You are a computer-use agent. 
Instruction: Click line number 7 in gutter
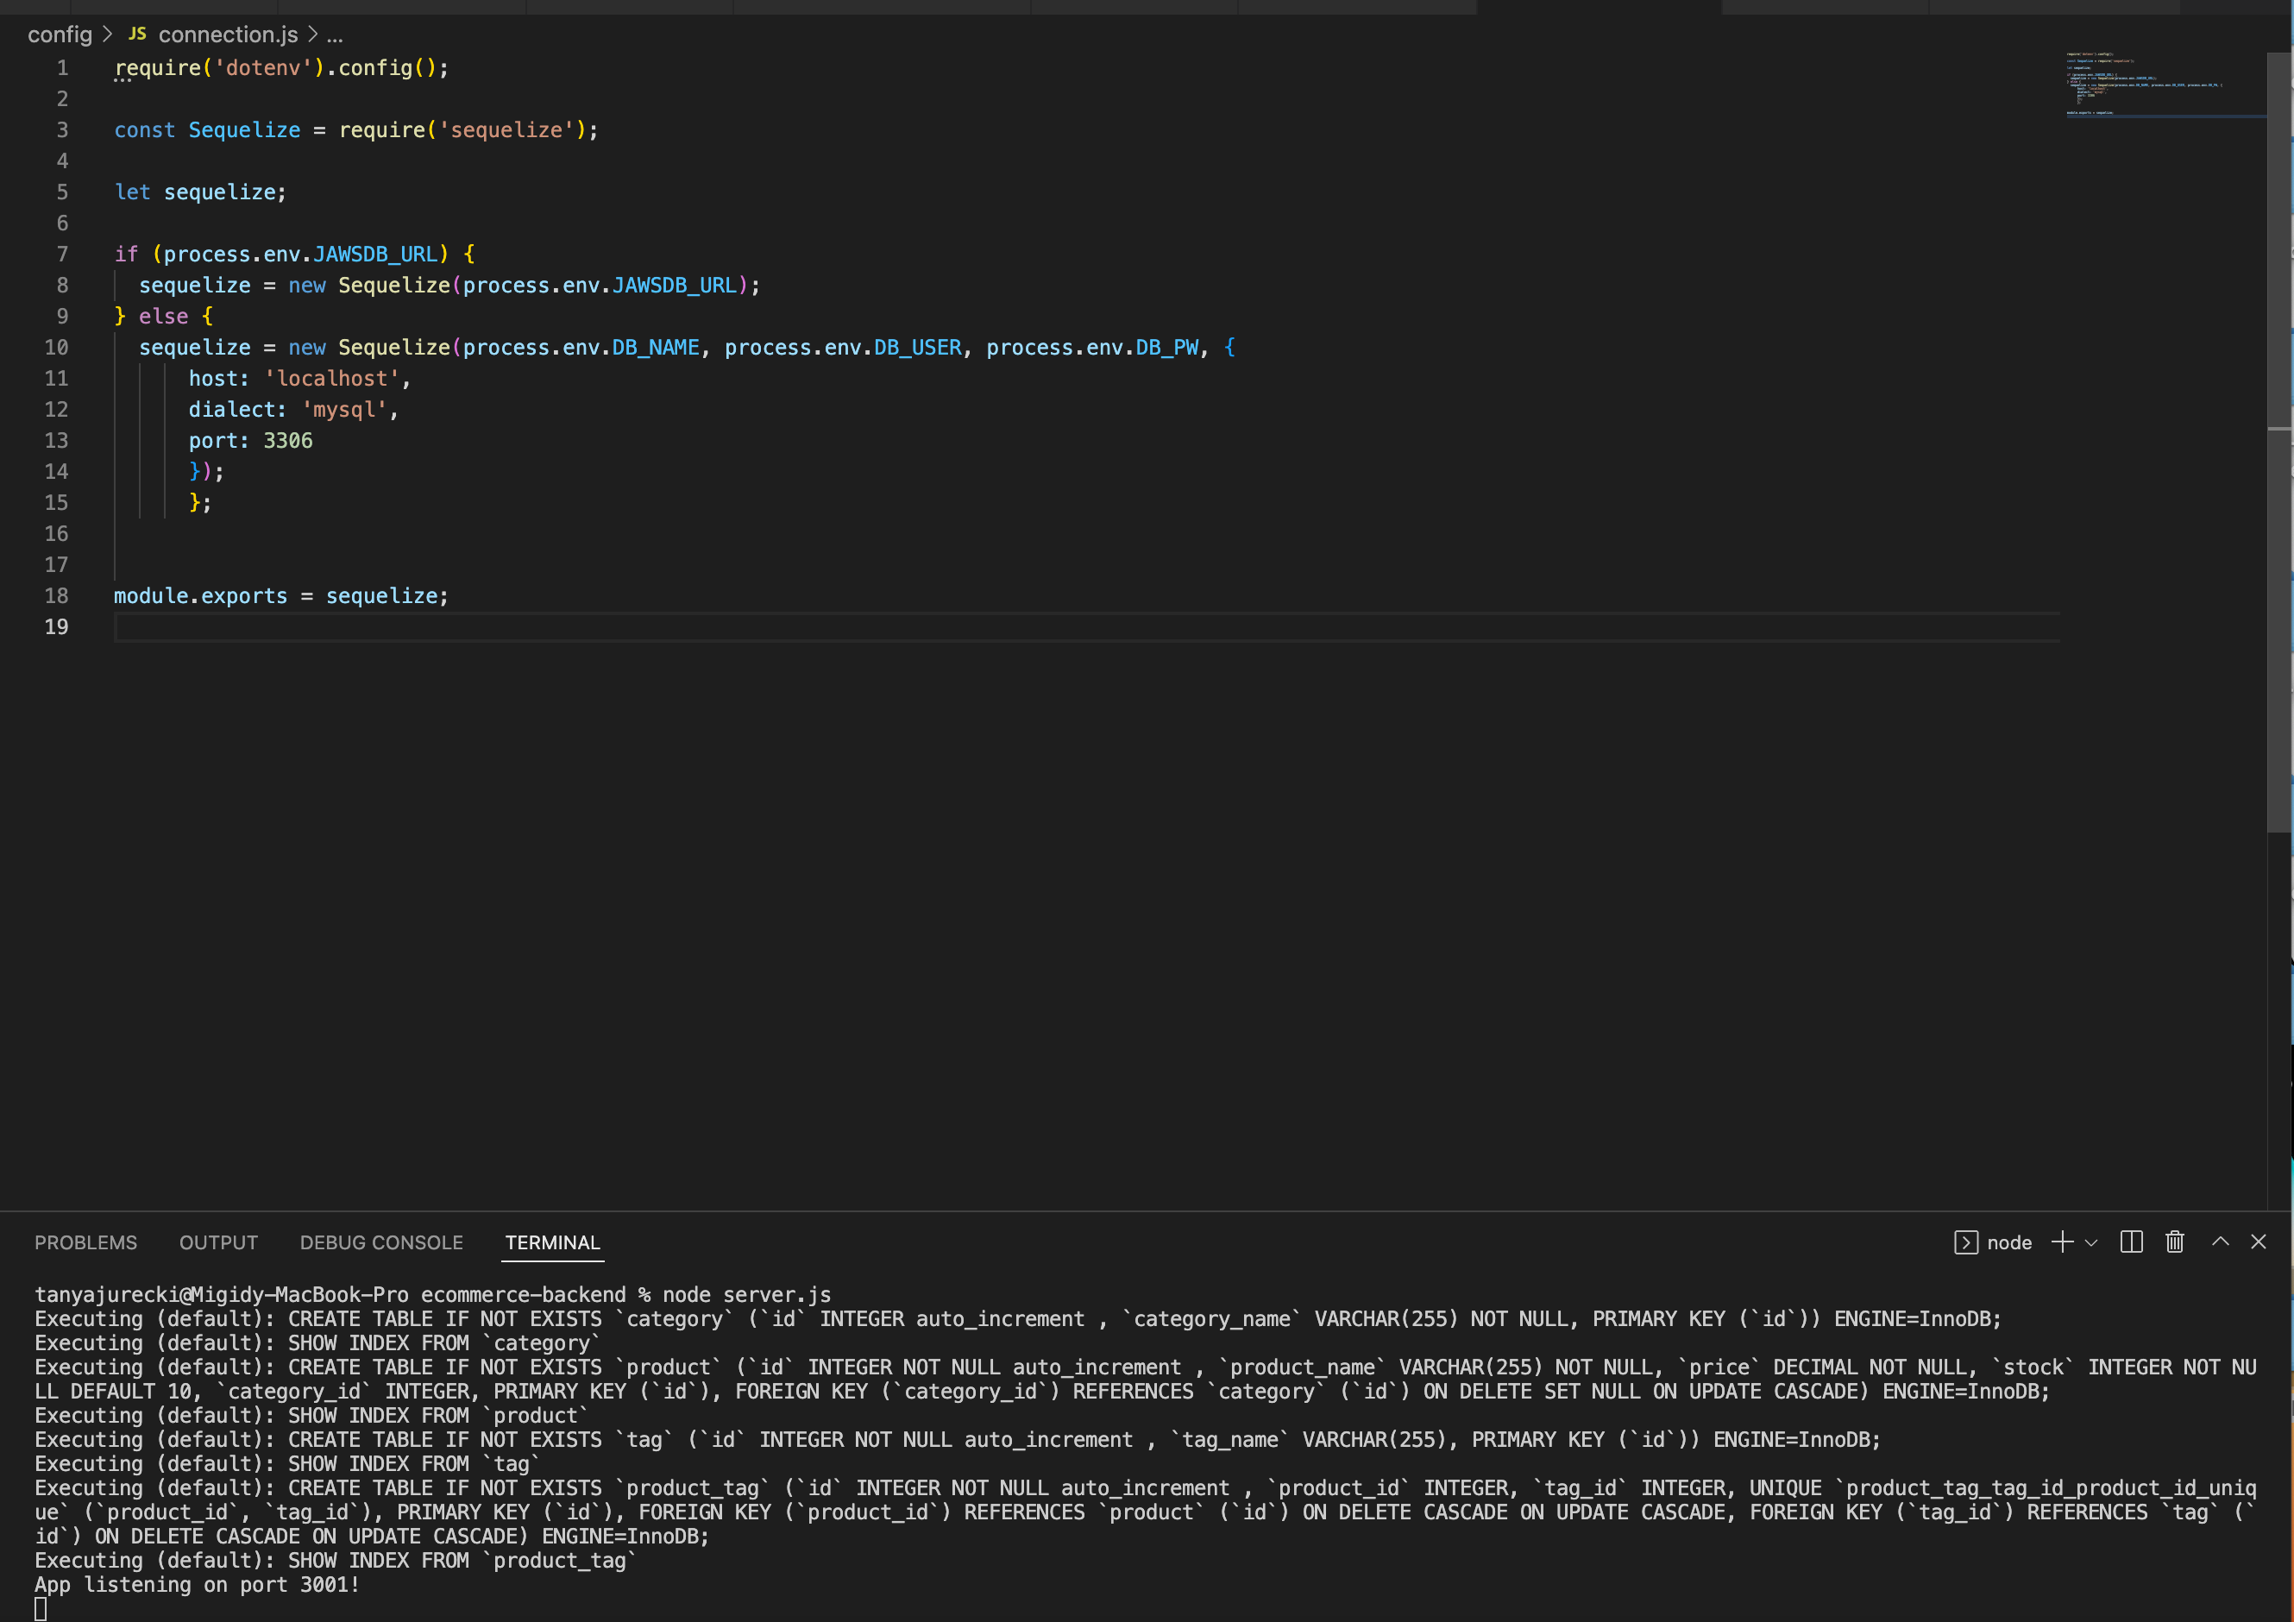click(62, 254)
